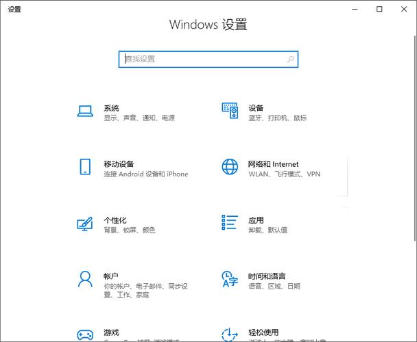Select the person icon for 帐户

[x=85, y=279]
